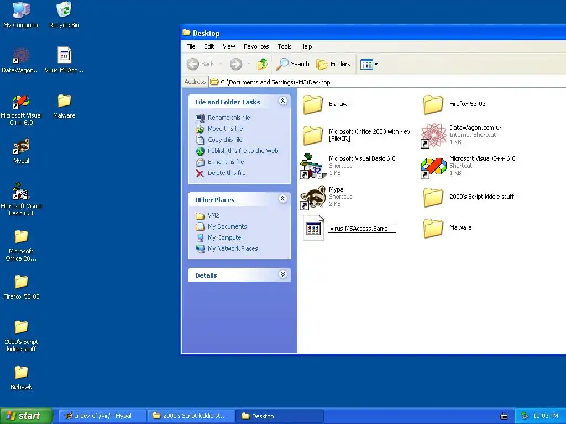Select Microsoft Visual Basic 6.0 desktop shortcut

(x=21, y=199)
